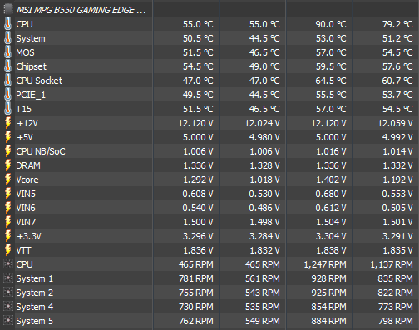Viewport: 419px width, 330px height.
Task: Select the System 1 fan label
Action: [x=35, y=278]
